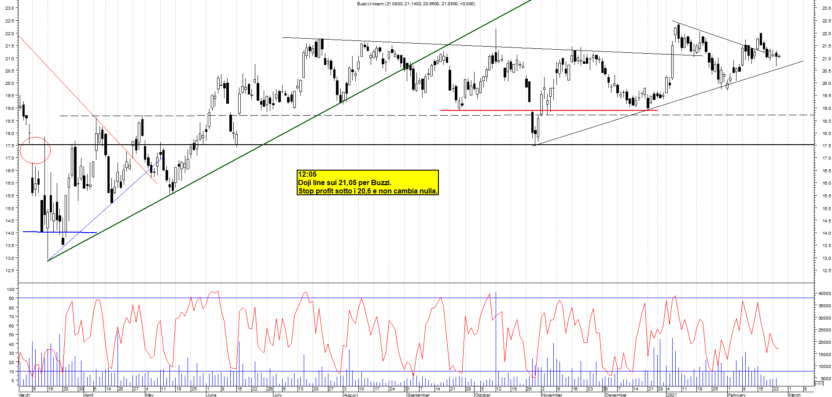Click the April month label
Viewport: 832px width, 397px height.
[88, 395]
